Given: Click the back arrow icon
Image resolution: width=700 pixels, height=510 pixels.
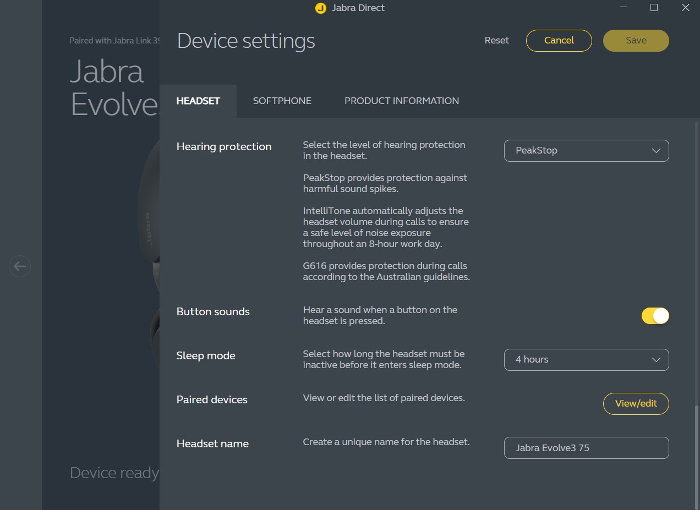Looking at the screenshot, I should pos(20,266).
